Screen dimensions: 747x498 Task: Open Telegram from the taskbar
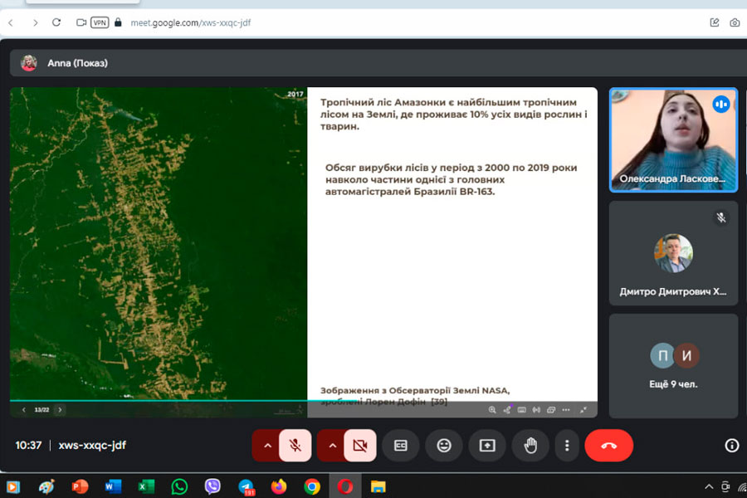[247, 486]
